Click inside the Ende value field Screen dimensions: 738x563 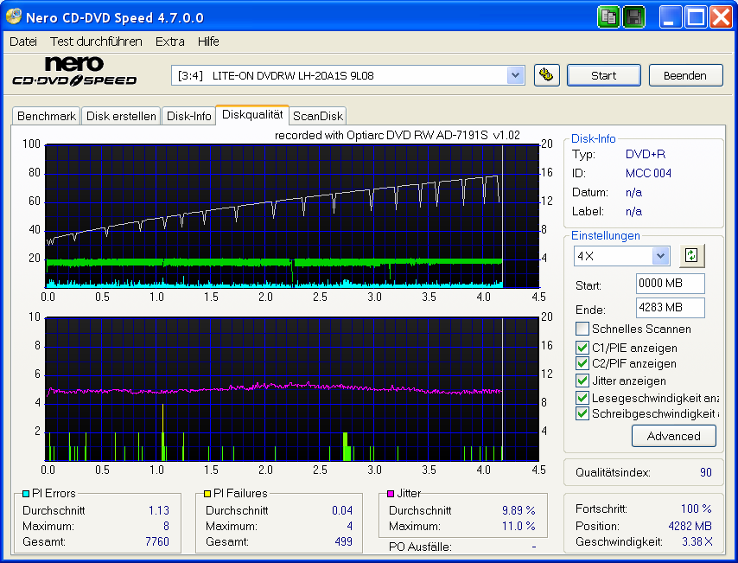coord(670,309)
